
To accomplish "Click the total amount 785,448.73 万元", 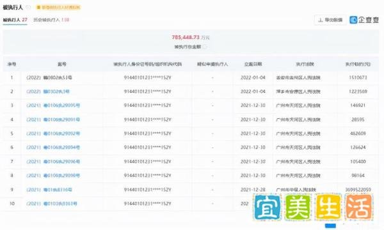I will pyautogui.click(x=191, y=38).
